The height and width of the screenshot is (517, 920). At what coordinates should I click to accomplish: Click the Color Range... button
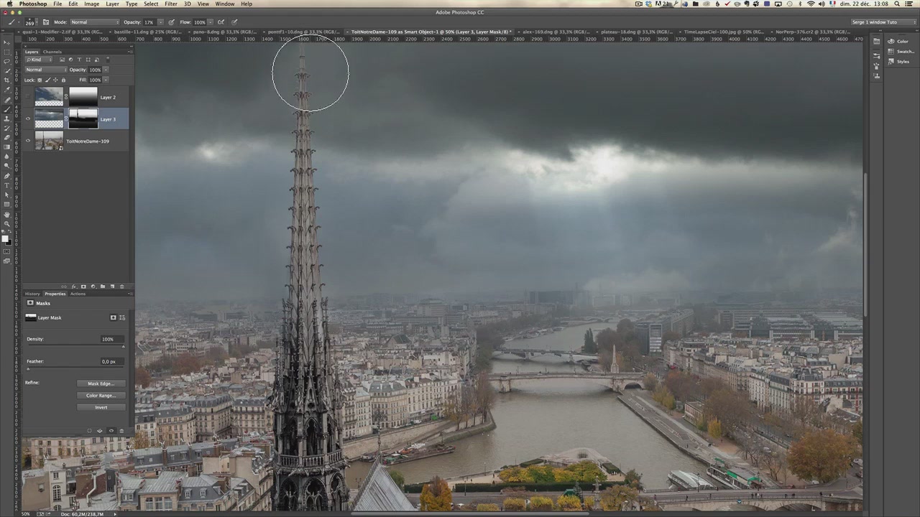click(101, 396)
